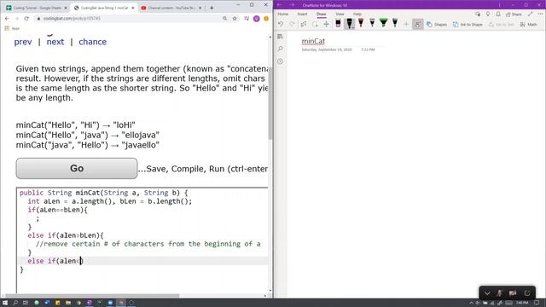Image resolution: width=546 pixels, height=307 pixels.
Task: Open the OneNote search sidebar icon
Action: (281, 49)
